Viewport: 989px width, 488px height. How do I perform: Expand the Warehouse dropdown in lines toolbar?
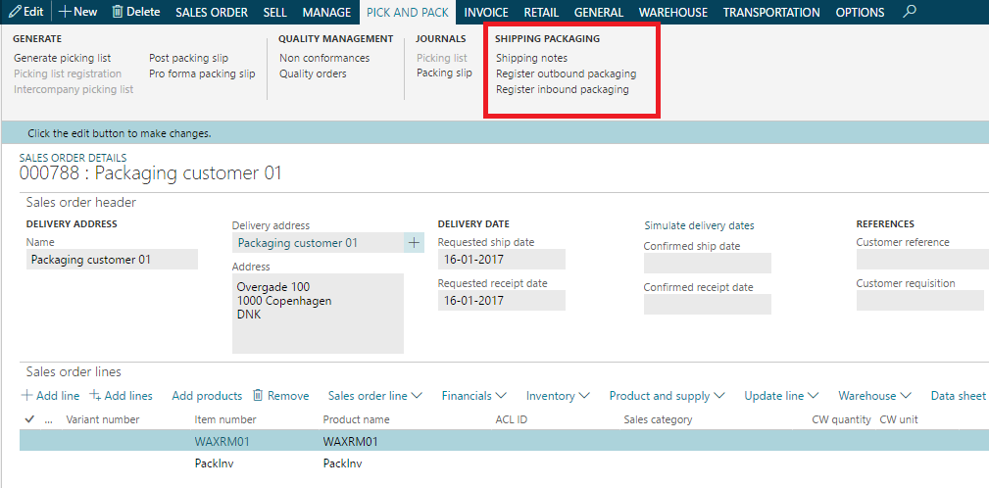874,396
